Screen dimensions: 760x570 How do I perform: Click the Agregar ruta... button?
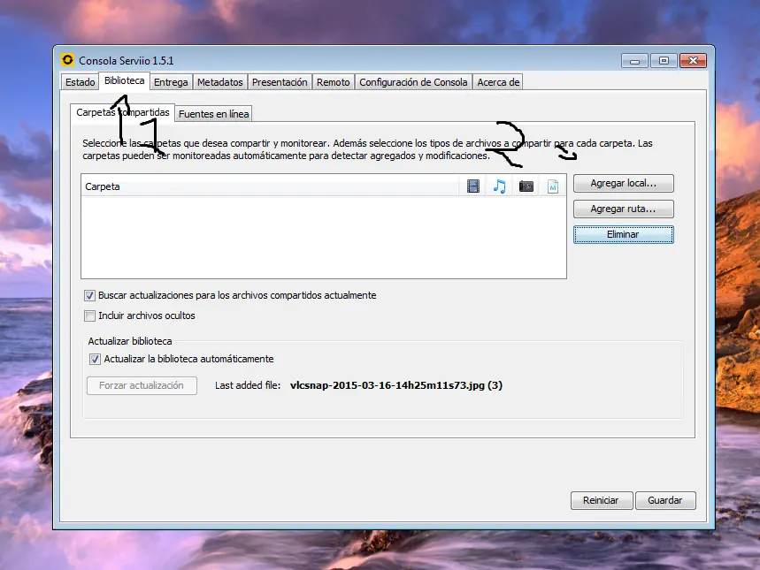624,209
